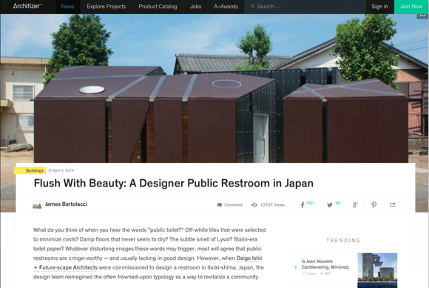
Task: Click the eye icon beside the views count
Action: (x=254, y=205)
